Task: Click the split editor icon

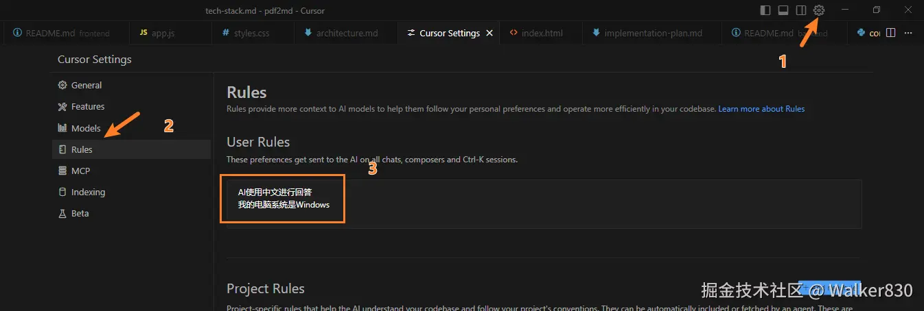Action: pos(891,33)
